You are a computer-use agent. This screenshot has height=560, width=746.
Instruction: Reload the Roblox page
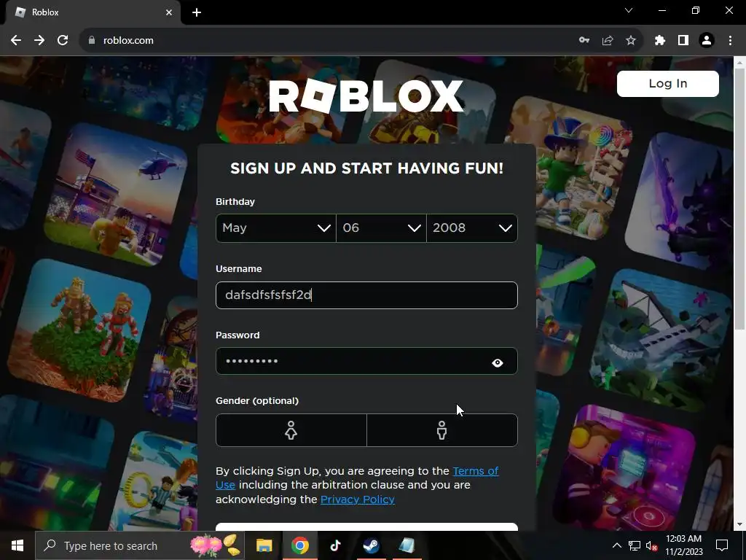(x=63, y=41)
